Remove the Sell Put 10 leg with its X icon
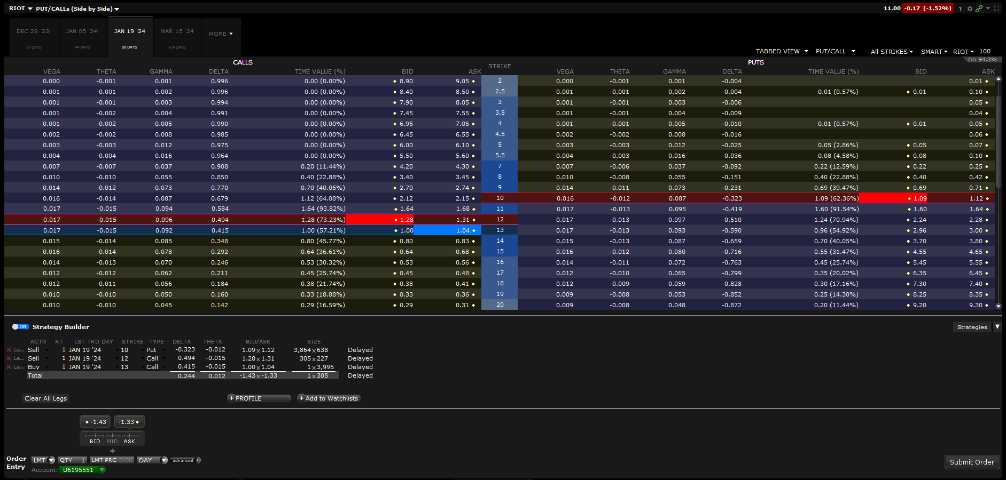This screenshot has width=1006, height=480. coord(9,350)
